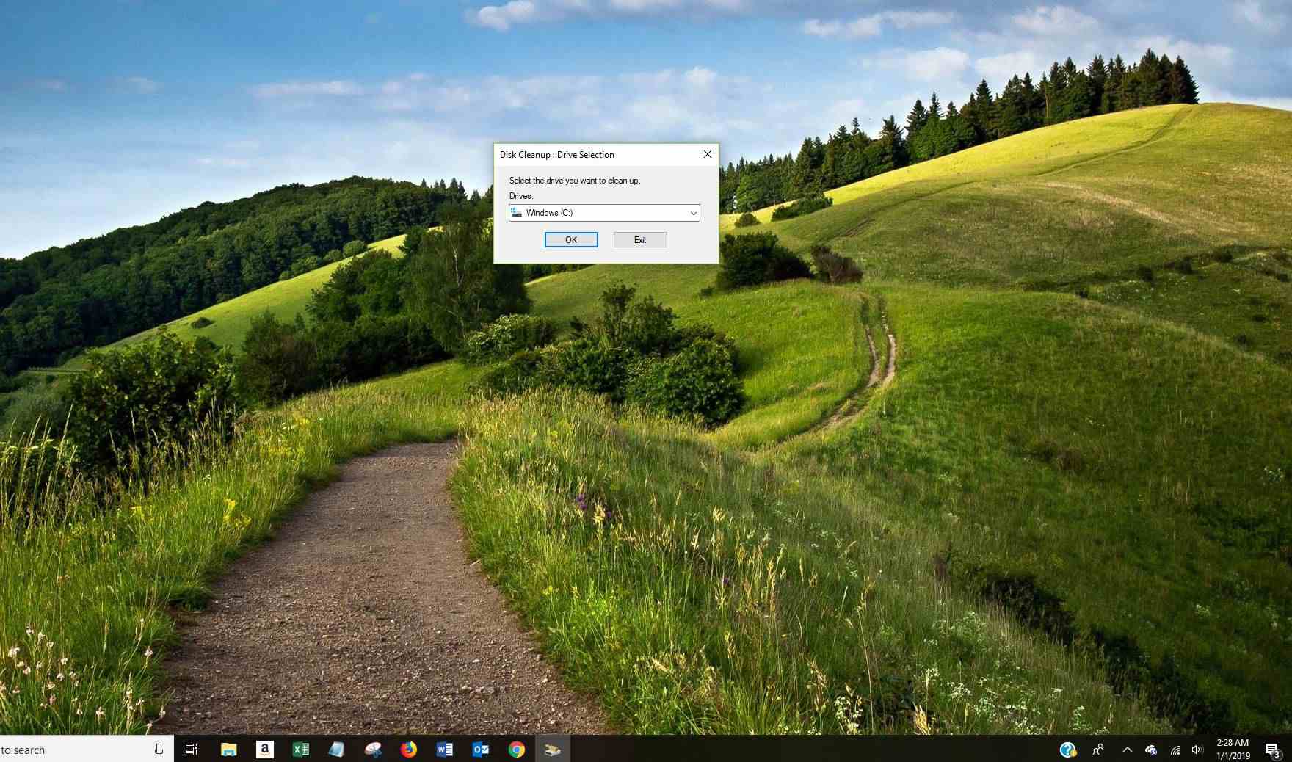
Task: Open Outlook from the taskbar
Action: pos(481,750)
